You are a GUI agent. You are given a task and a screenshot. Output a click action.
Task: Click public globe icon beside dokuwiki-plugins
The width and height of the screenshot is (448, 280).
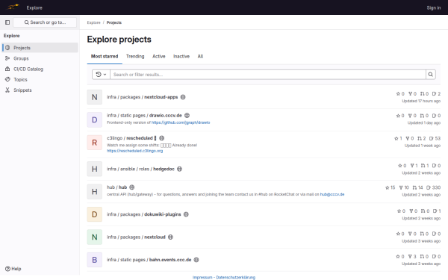pos(186,214)
